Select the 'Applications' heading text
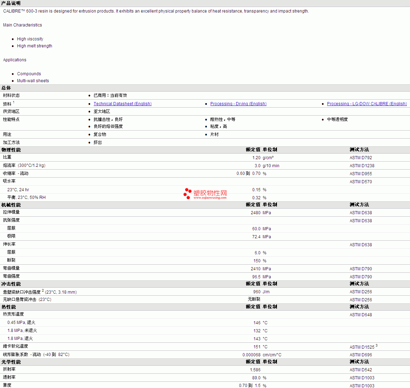410x388 pixels. [x=15, y=60]
